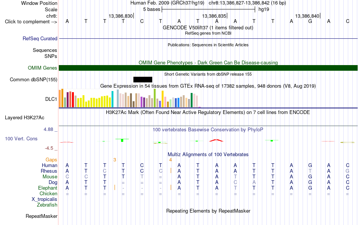Click the Rhesus species label
This screenshot has width=358, height=225.
(49, 171)
